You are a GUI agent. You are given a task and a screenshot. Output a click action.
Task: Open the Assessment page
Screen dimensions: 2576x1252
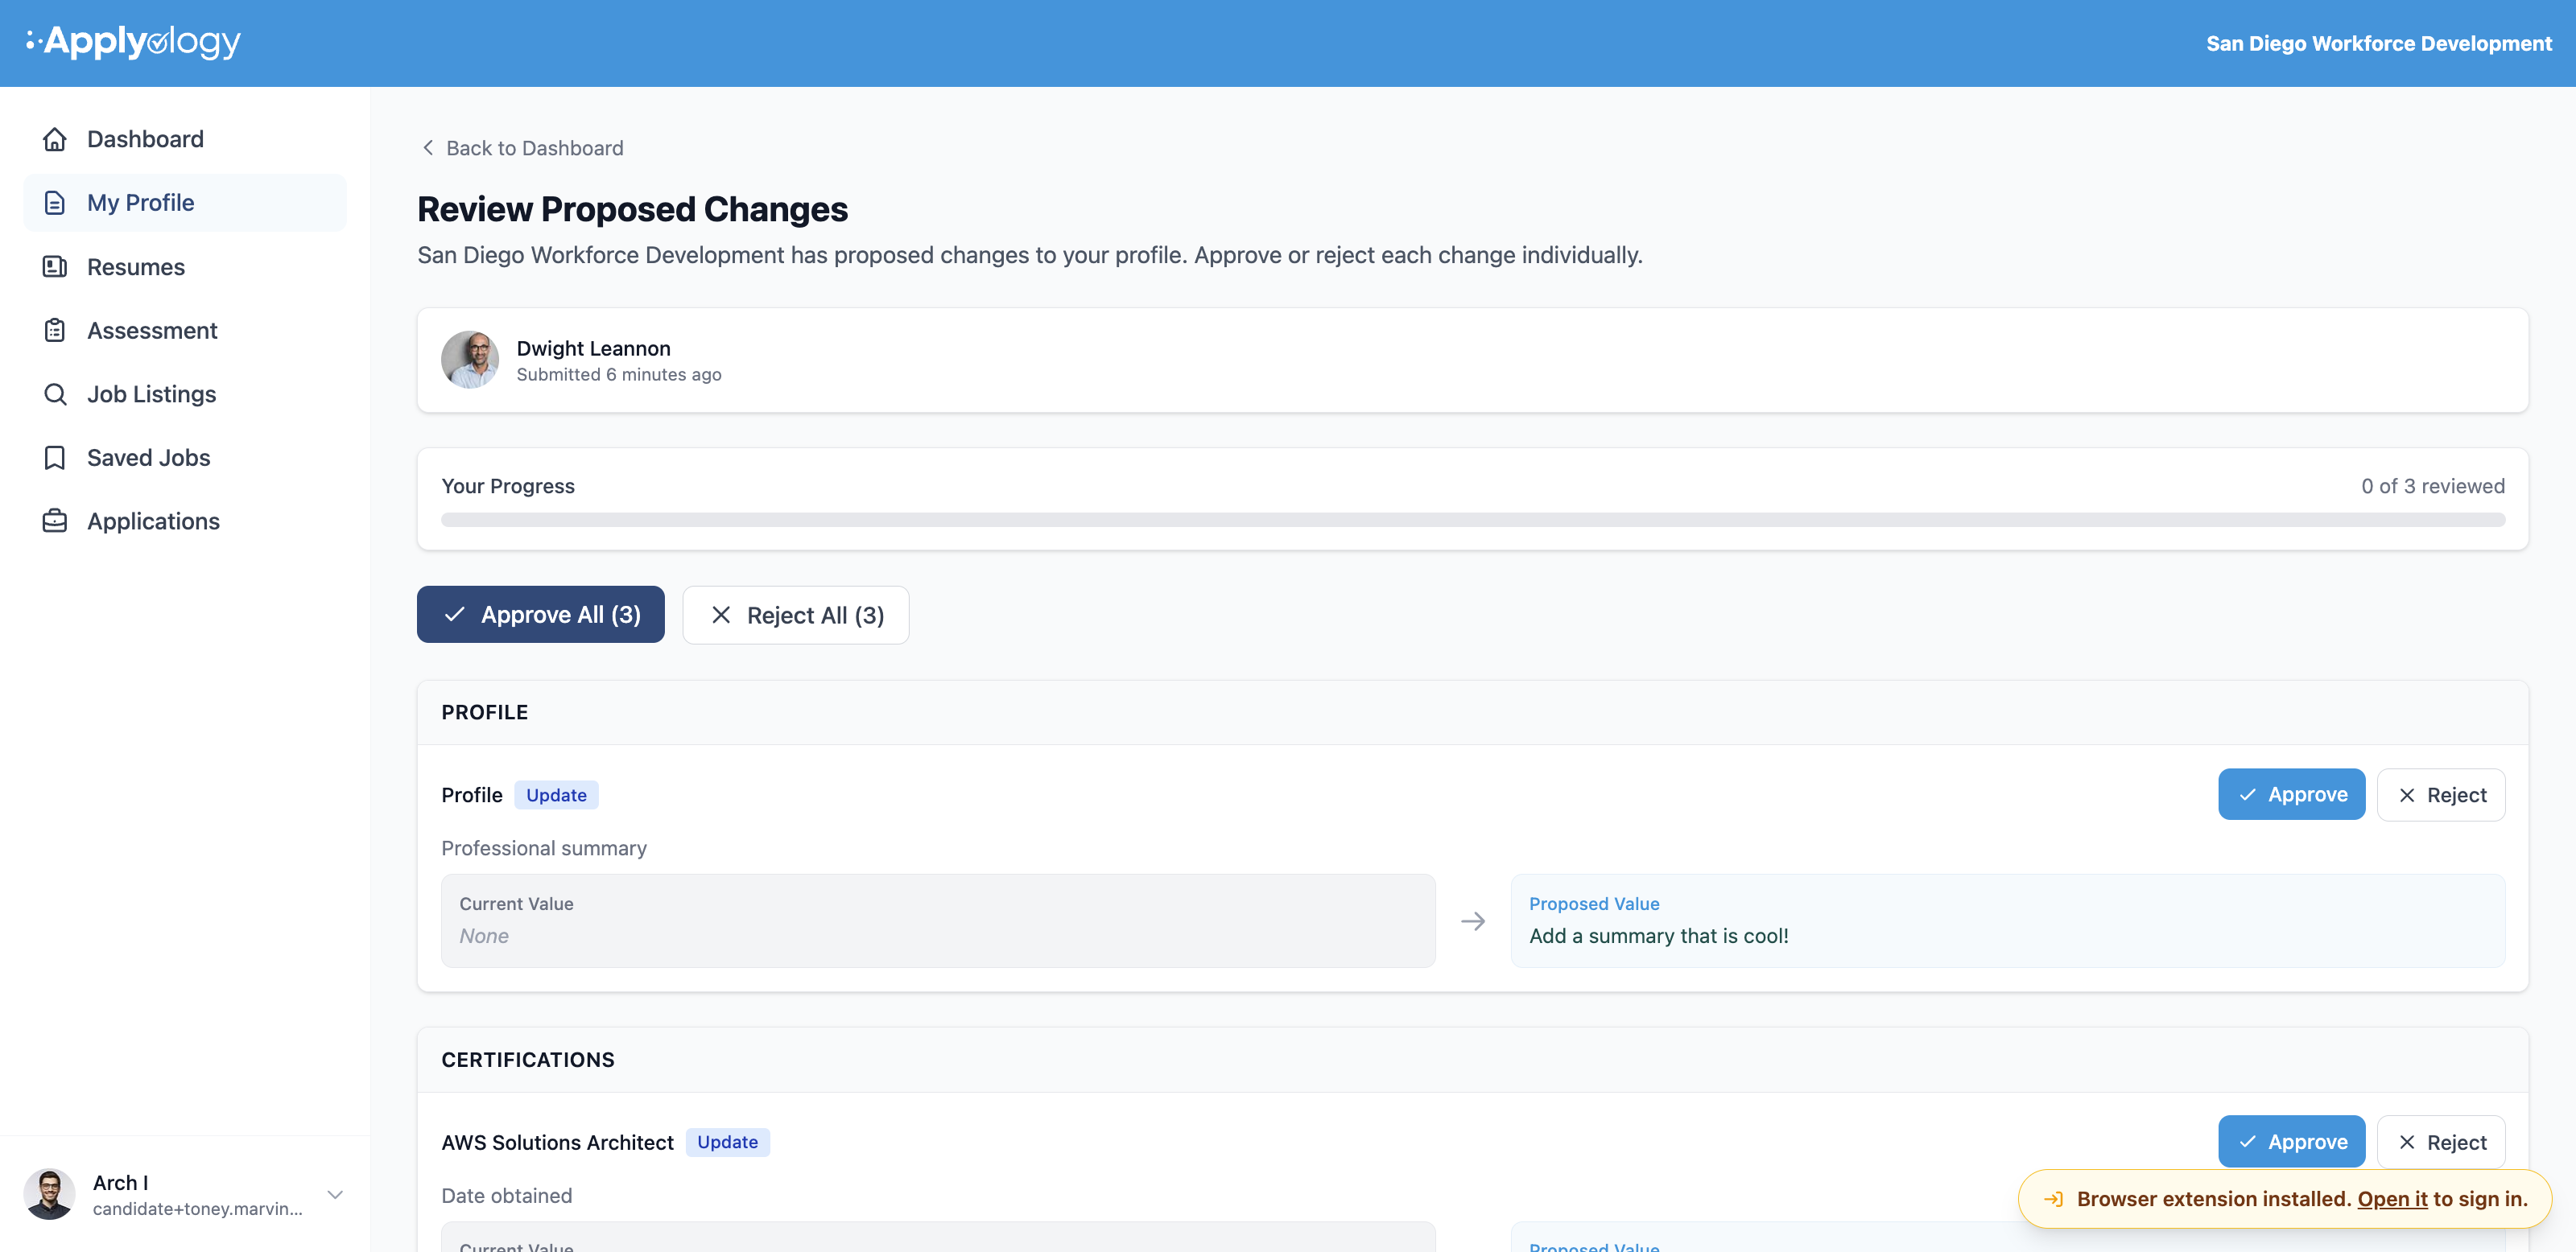pos(185,331)
